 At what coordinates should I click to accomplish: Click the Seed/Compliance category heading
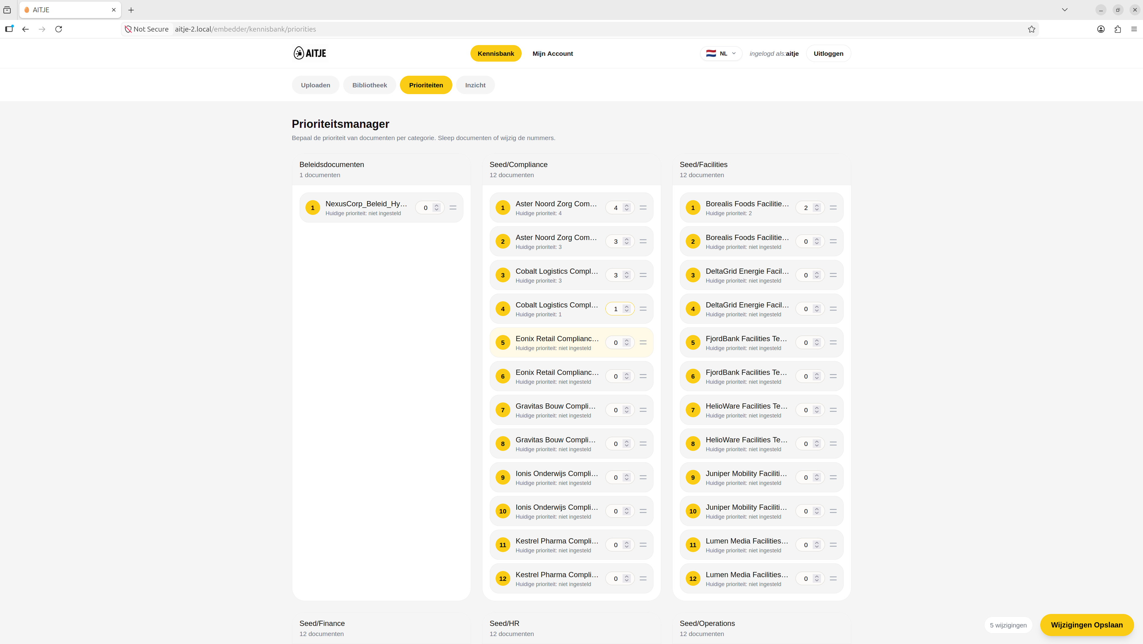(518, 165)
